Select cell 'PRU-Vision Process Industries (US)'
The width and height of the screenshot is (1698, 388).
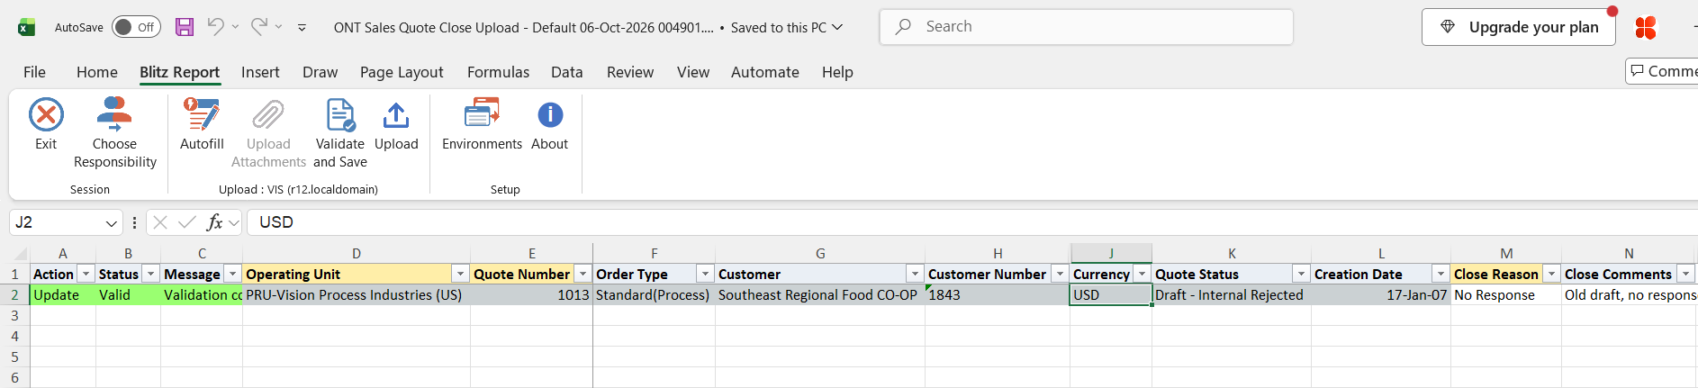coord(357,294)
